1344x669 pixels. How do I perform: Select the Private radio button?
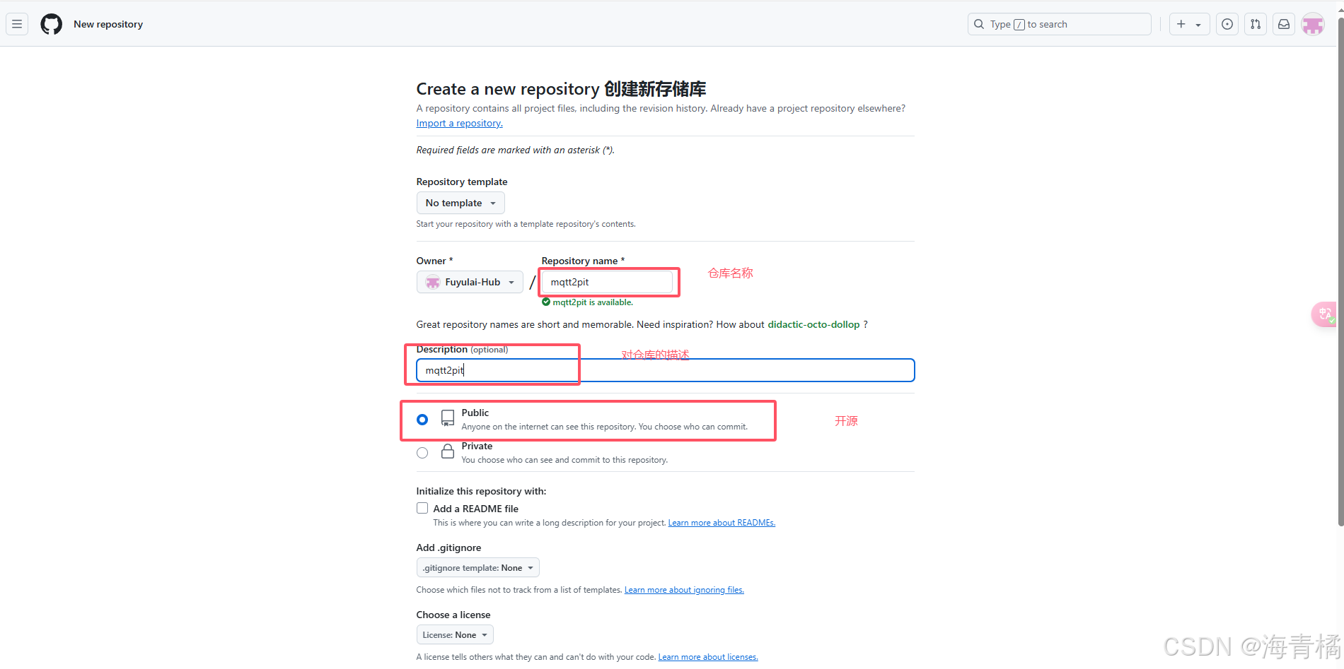point(422,453)
